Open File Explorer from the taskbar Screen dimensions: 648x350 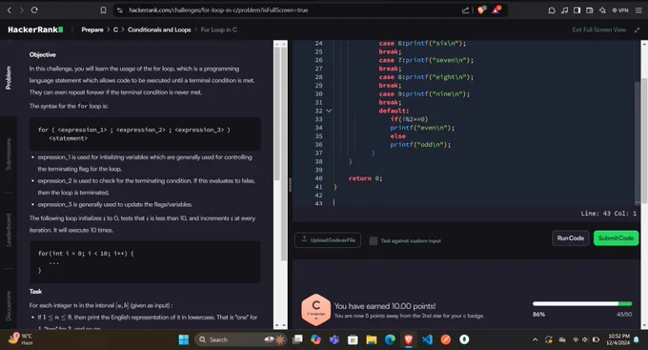point(371,340)
